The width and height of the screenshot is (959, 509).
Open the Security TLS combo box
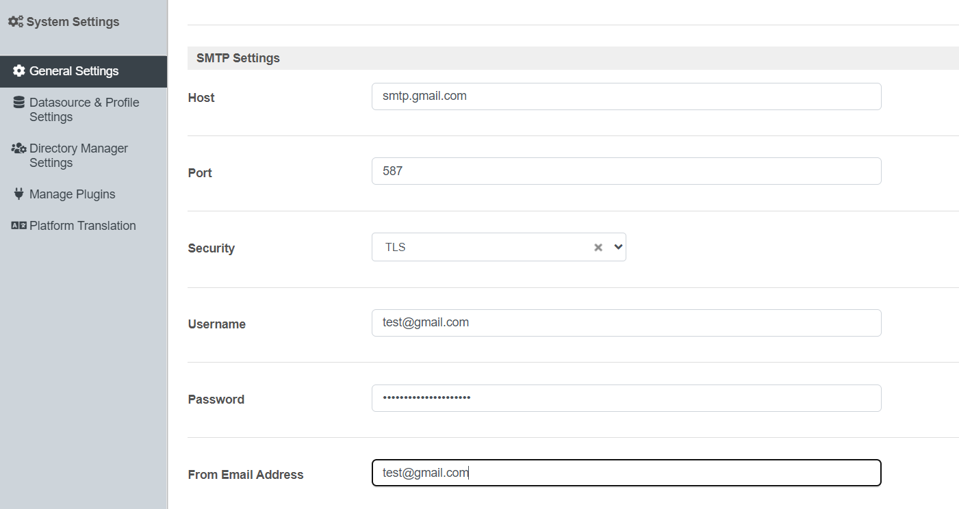(499, 247)
